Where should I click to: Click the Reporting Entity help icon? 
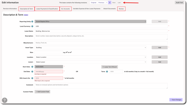pos(32,21)
